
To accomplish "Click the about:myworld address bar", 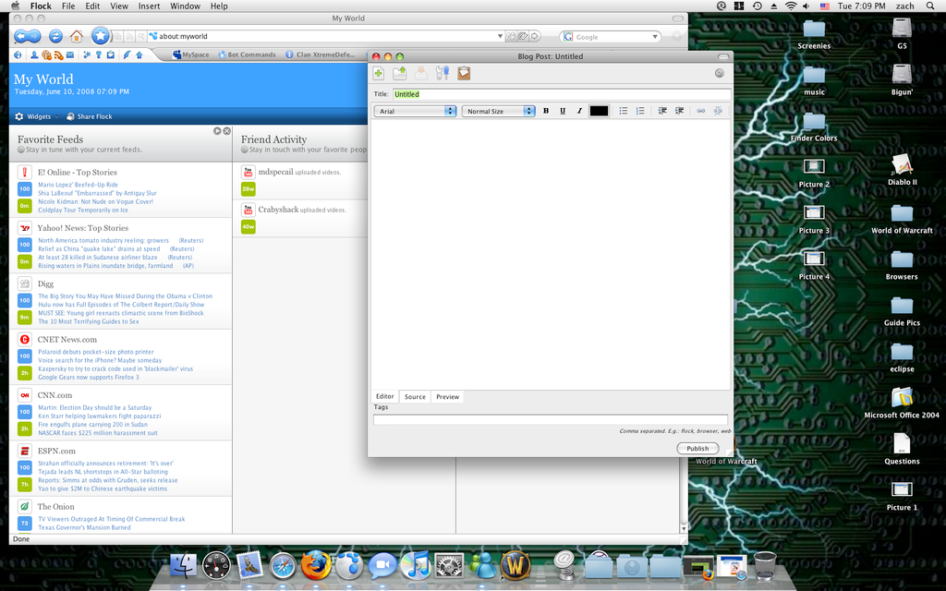I will click(x=326, y=36).
